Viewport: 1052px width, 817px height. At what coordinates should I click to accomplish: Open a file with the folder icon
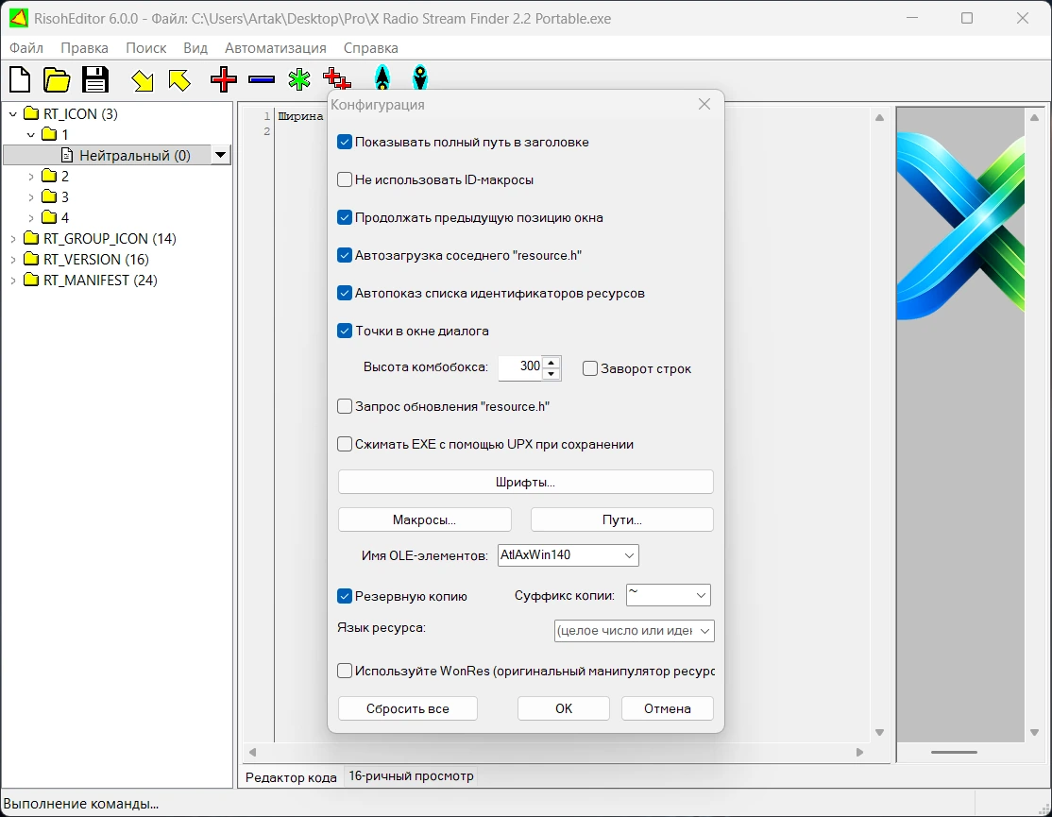point(57,79)
